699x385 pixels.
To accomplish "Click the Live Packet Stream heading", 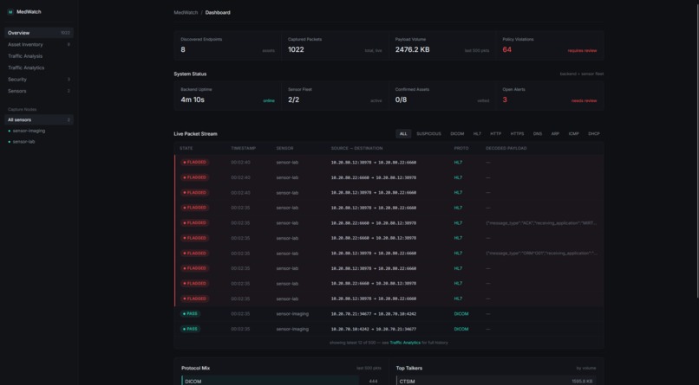I will point(195,134).
